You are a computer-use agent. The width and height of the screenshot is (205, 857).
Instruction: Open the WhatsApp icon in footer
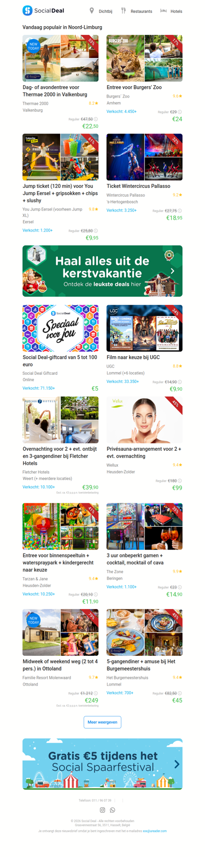(113, 810)
